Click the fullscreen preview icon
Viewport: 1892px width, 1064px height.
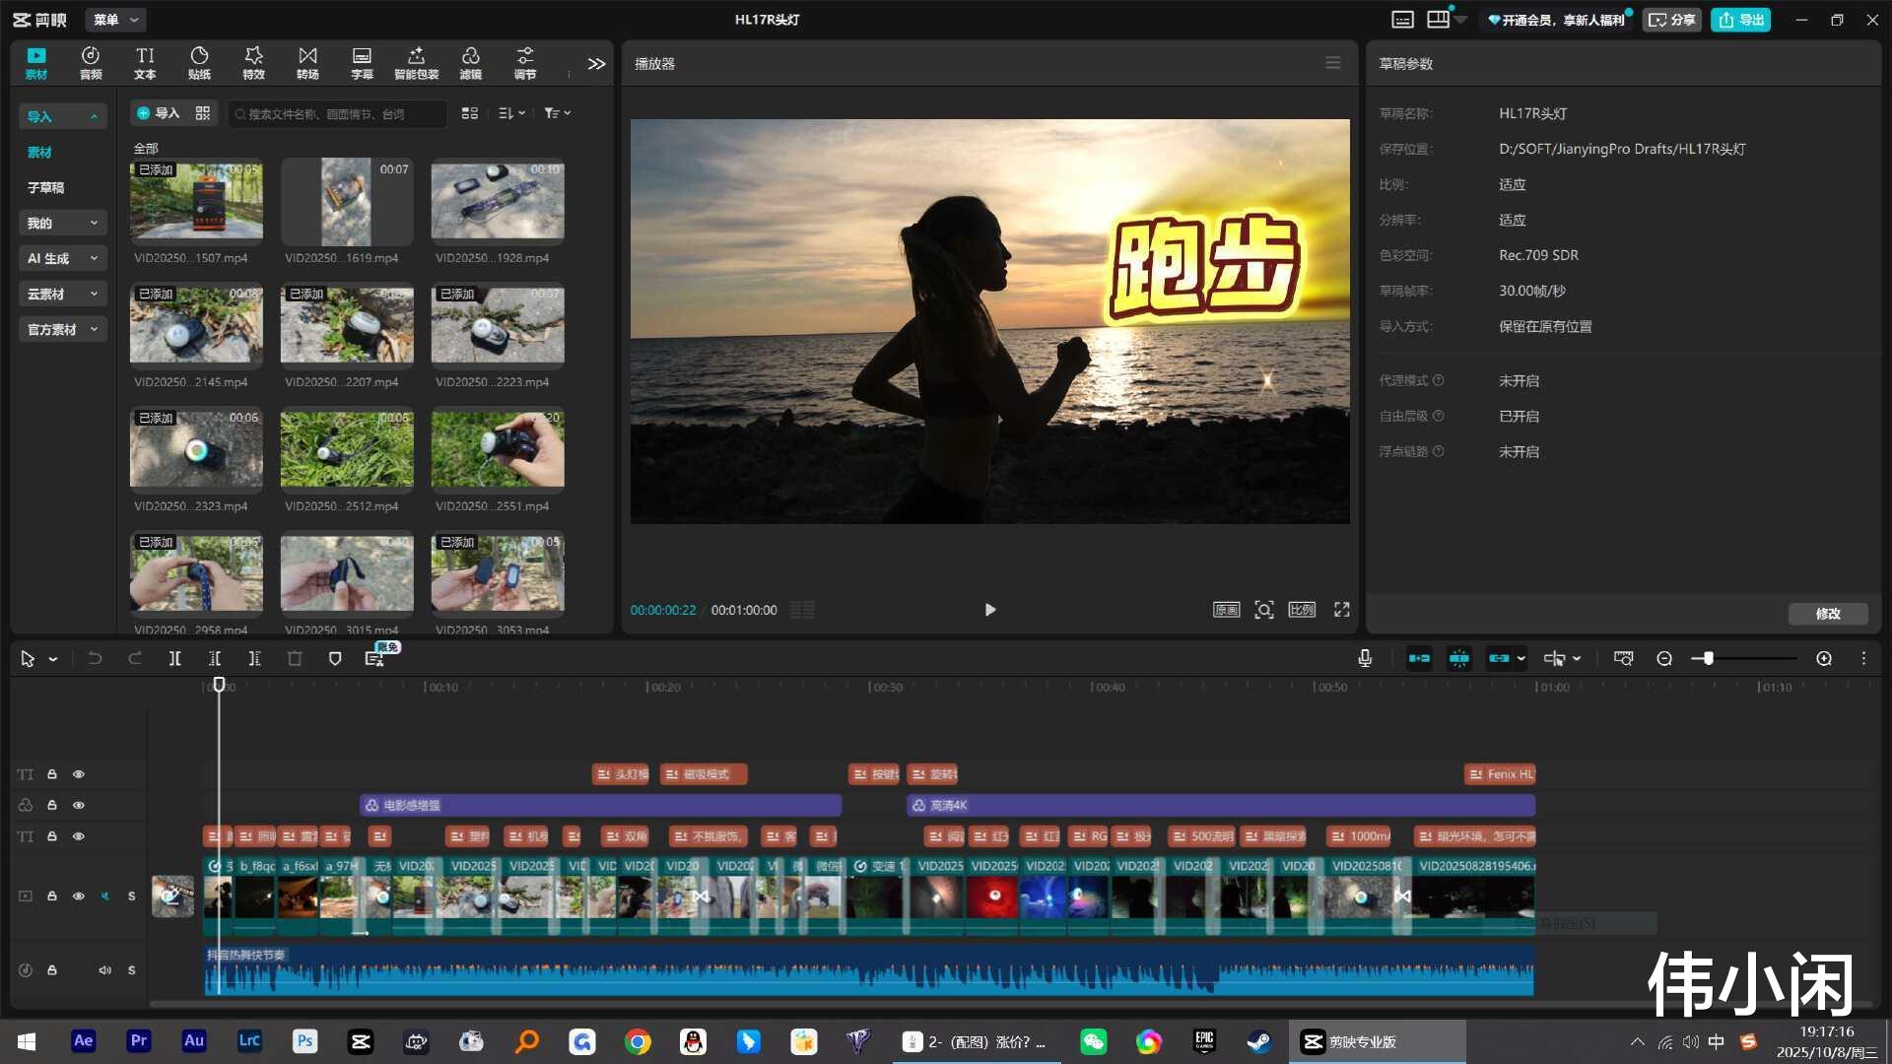[x=1341, y=610]
